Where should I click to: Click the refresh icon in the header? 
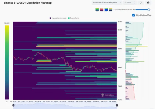click(141, 3)
